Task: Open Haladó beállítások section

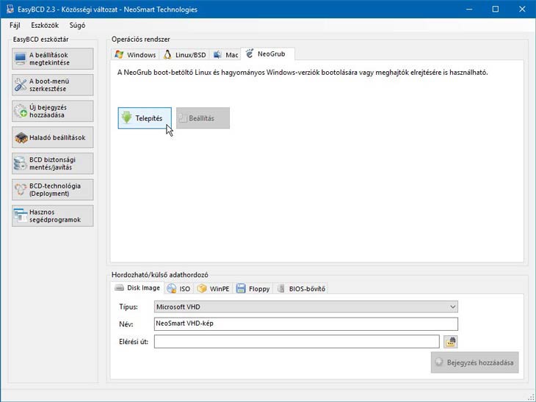Action: tap(53, 137)
